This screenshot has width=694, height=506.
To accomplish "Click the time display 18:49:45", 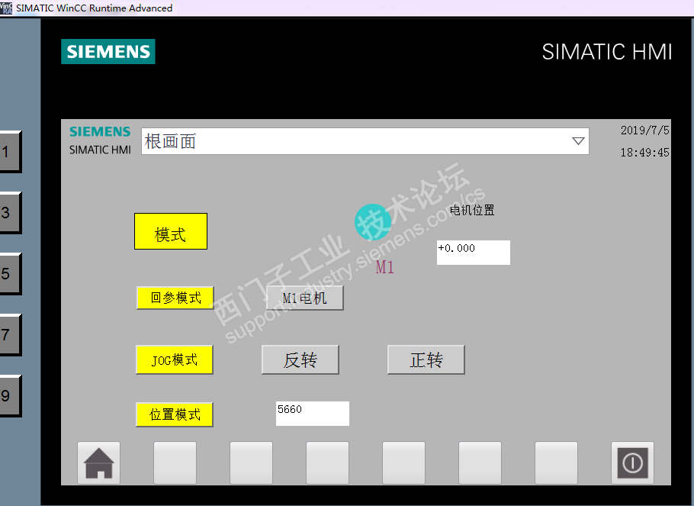I will (644, 153).
